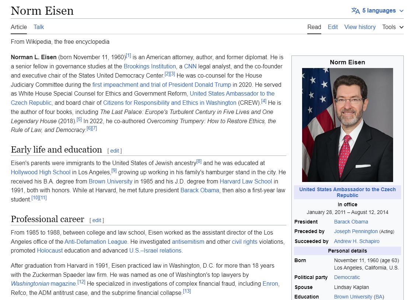Image resolution: width=413 pixels, height=300 pixels.
Task: Jump to citation reference 9
Action: click(x=114, y=171)
